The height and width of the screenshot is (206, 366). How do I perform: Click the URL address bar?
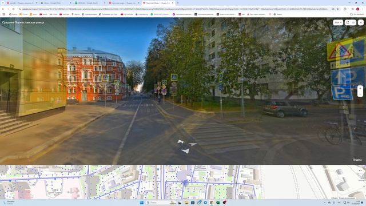coord(175,9)
